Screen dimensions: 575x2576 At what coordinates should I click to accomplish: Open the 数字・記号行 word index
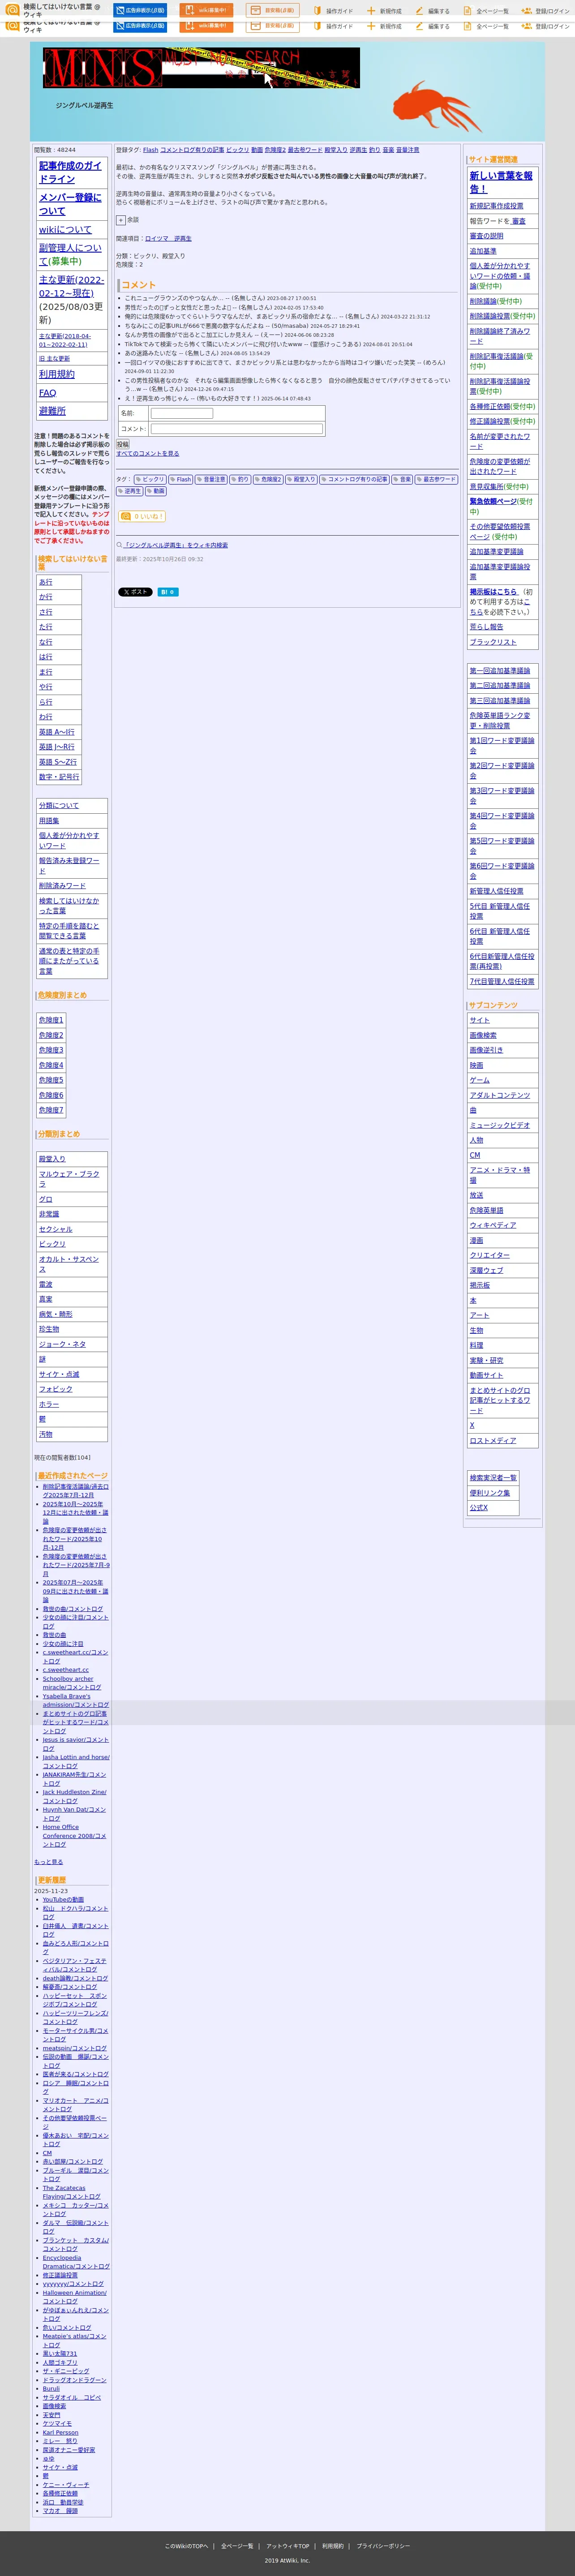click(x=59, y=777)
